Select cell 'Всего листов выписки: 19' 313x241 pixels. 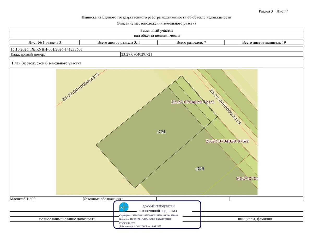pos(264,42)
